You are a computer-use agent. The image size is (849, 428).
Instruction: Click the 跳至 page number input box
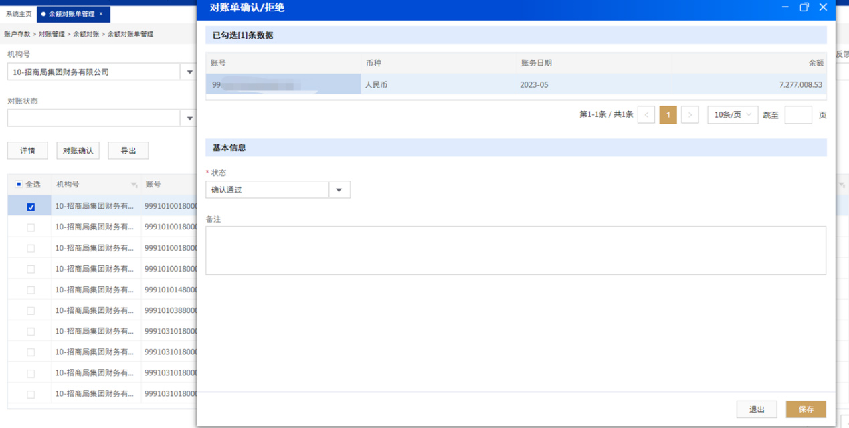click(x=797, y=115)
